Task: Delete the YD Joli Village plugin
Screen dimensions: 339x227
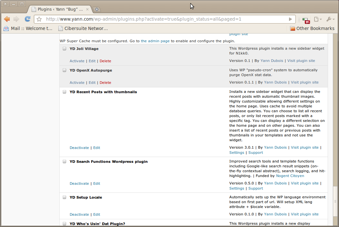Action: point(105,61)
